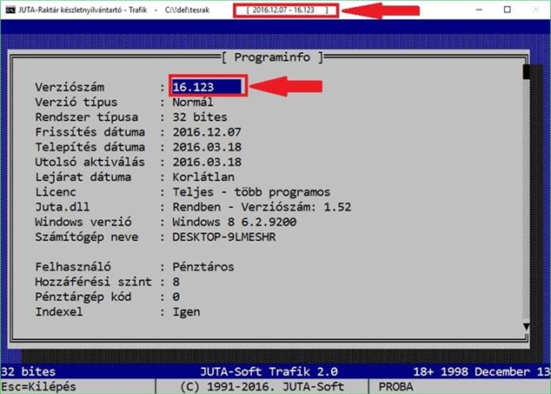Click the Programinfo dialog title
551x394 pixels.
click(272, 57)
